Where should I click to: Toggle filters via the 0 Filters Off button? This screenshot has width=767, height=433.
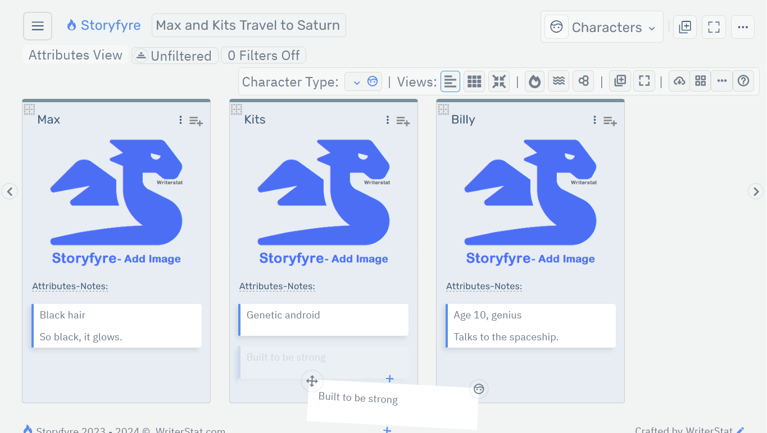[263, 55]
